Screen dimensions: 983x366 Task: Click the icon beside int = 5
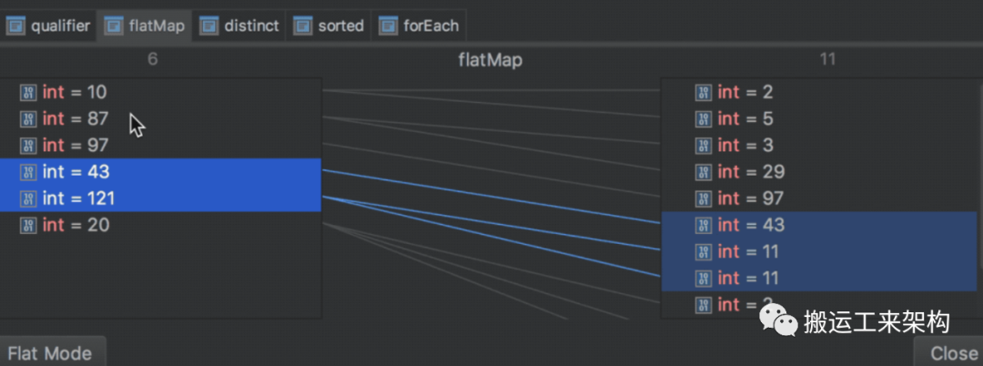(704, 118)
